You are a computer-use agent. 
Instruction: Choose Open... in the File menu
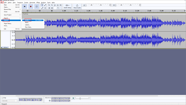(x=11, y=7)
